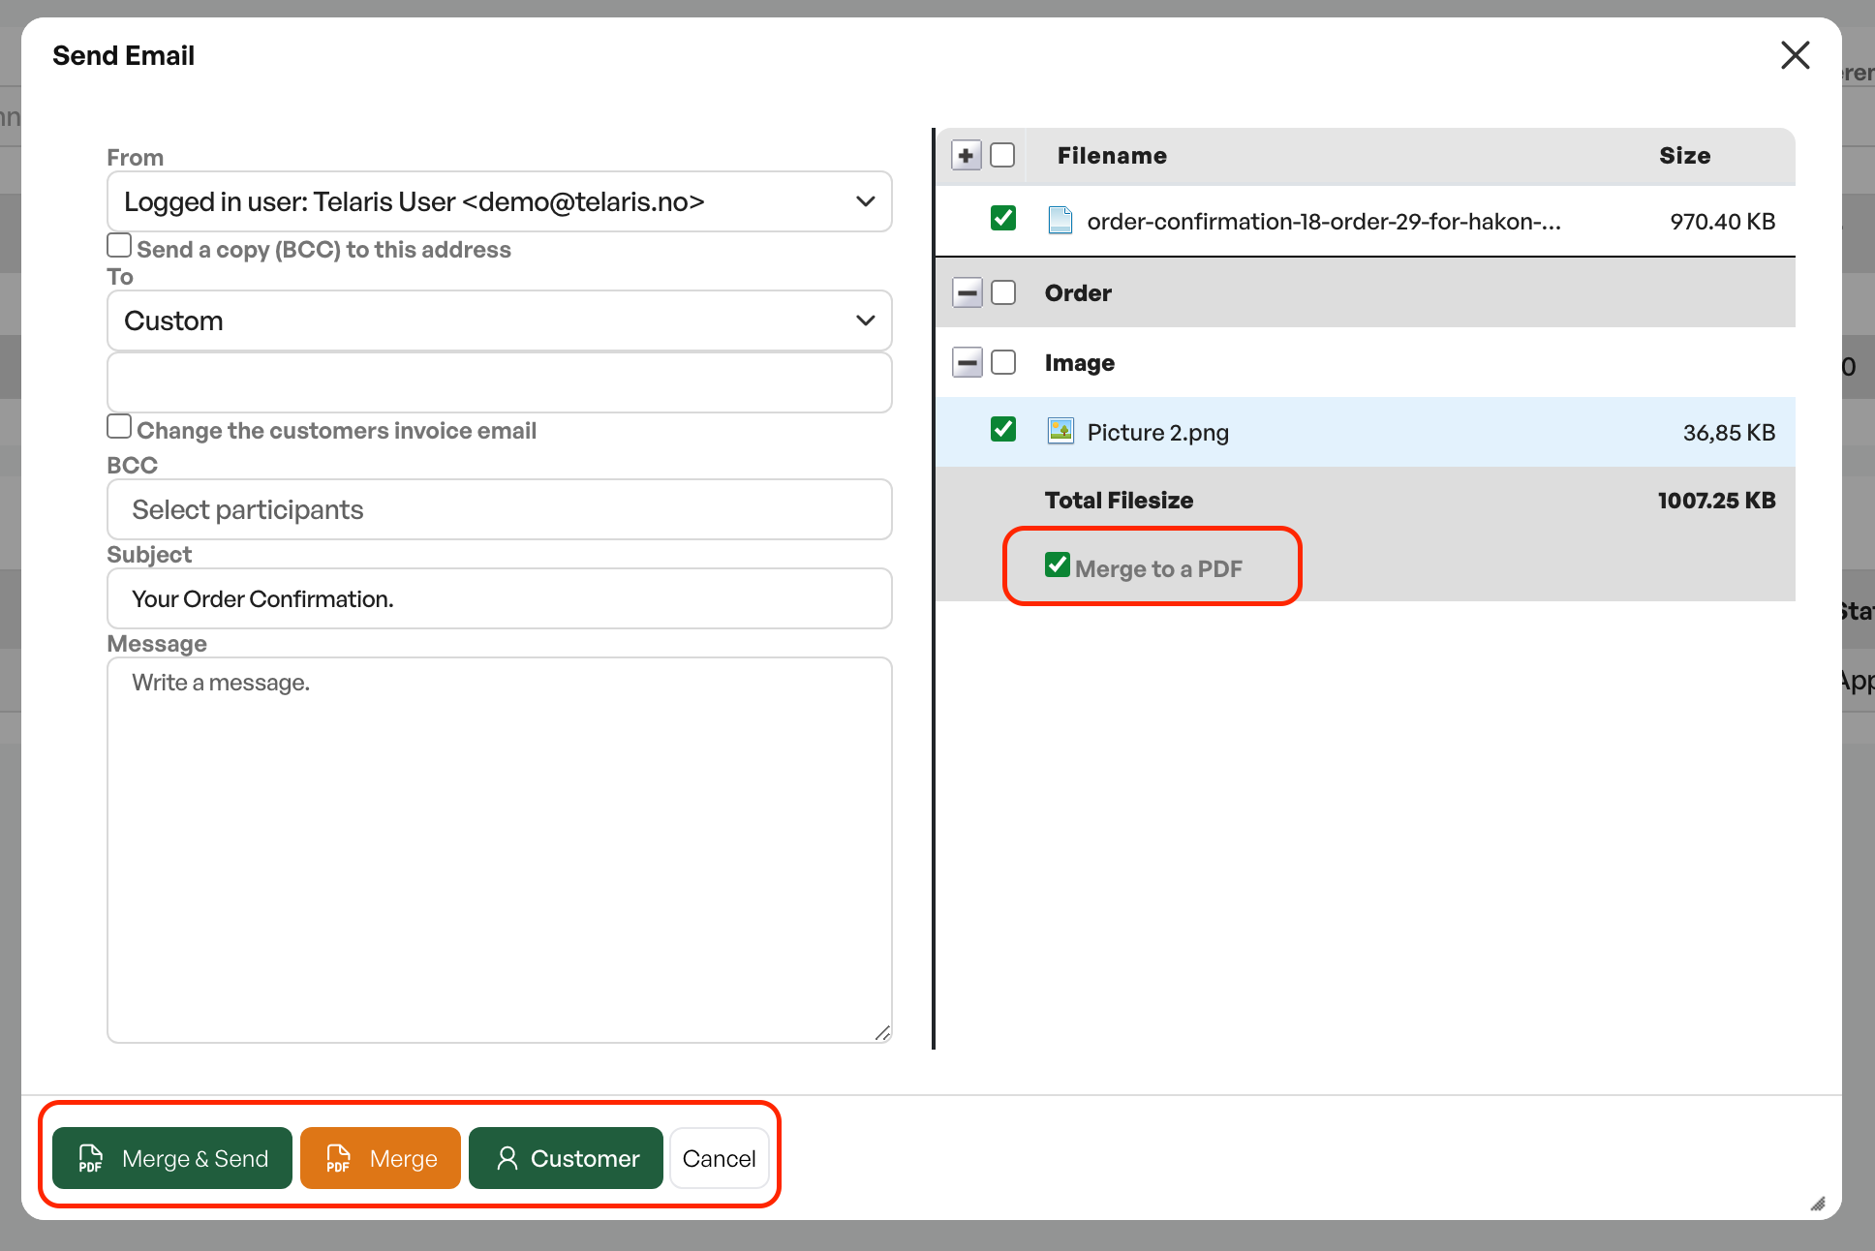The image size is (1875, 1251).
Task: Enable Send a copy (BCC) checkbox
Action: pos(119,246)
